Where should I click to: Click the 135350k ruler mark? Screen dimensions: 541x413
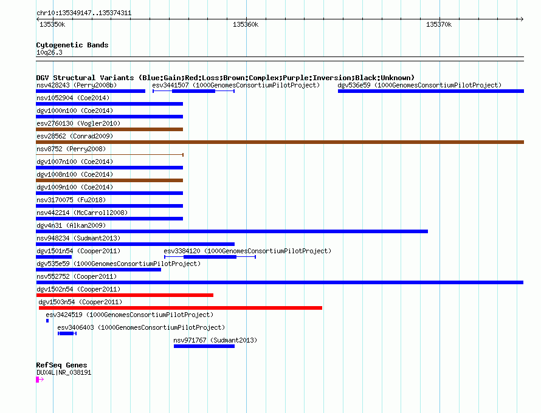click(x=52, y=24)
